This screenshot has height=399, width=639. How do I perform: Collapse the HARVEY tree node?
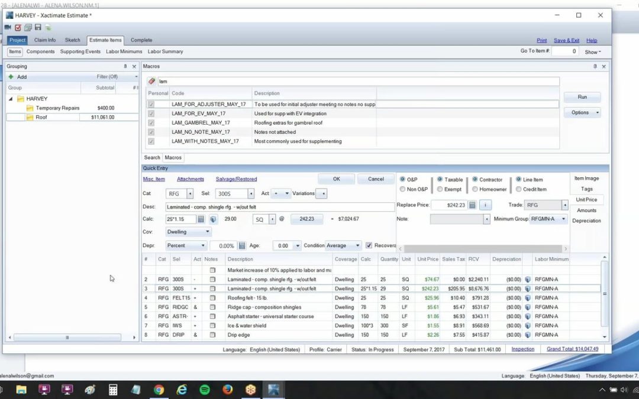point(11,99)
